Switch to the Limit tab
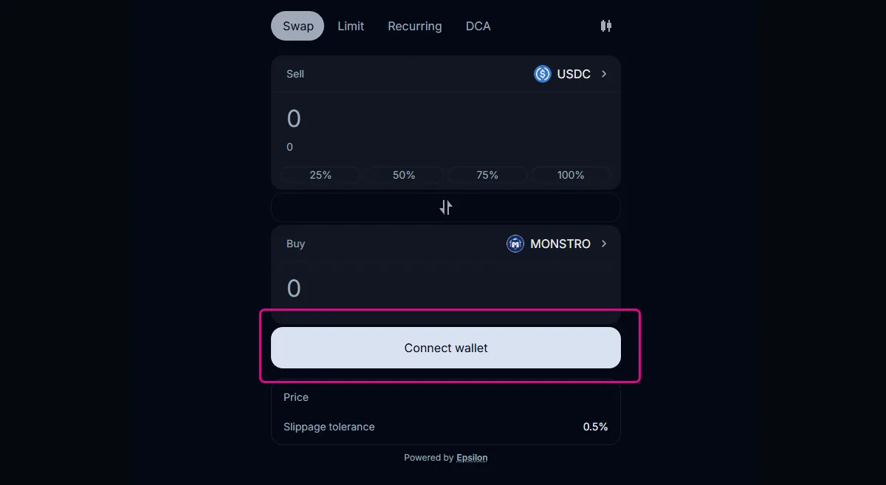The height and width of the screenshot is (485, 886). (351, 26)
